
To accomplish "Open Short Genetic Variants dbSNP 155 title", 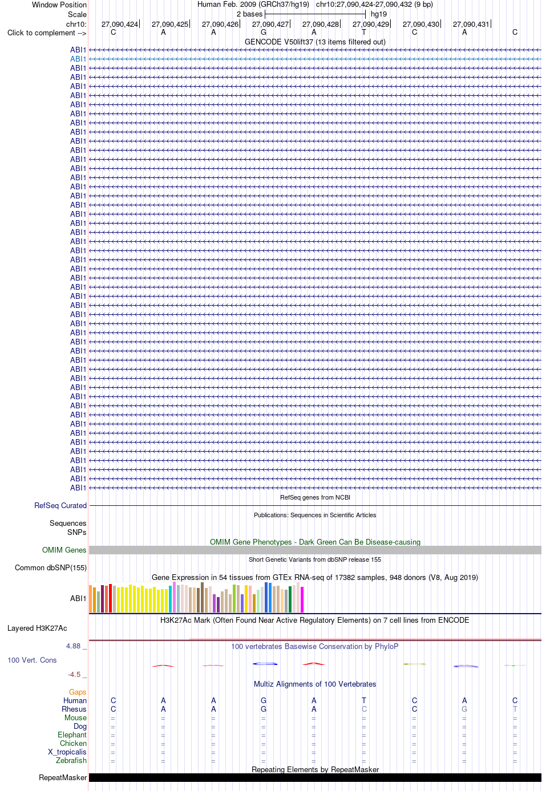I will [315, 559].
